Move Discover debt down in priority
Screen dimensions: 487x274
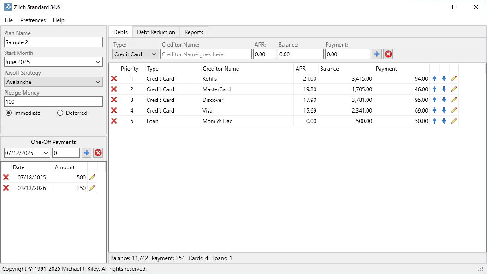[444, 100]
